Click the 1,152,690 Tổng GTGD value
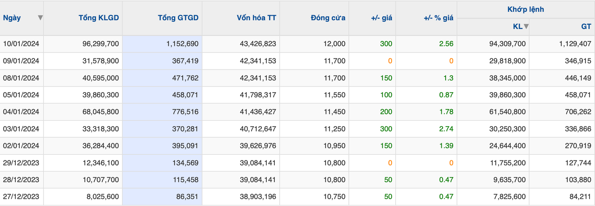 181,44
